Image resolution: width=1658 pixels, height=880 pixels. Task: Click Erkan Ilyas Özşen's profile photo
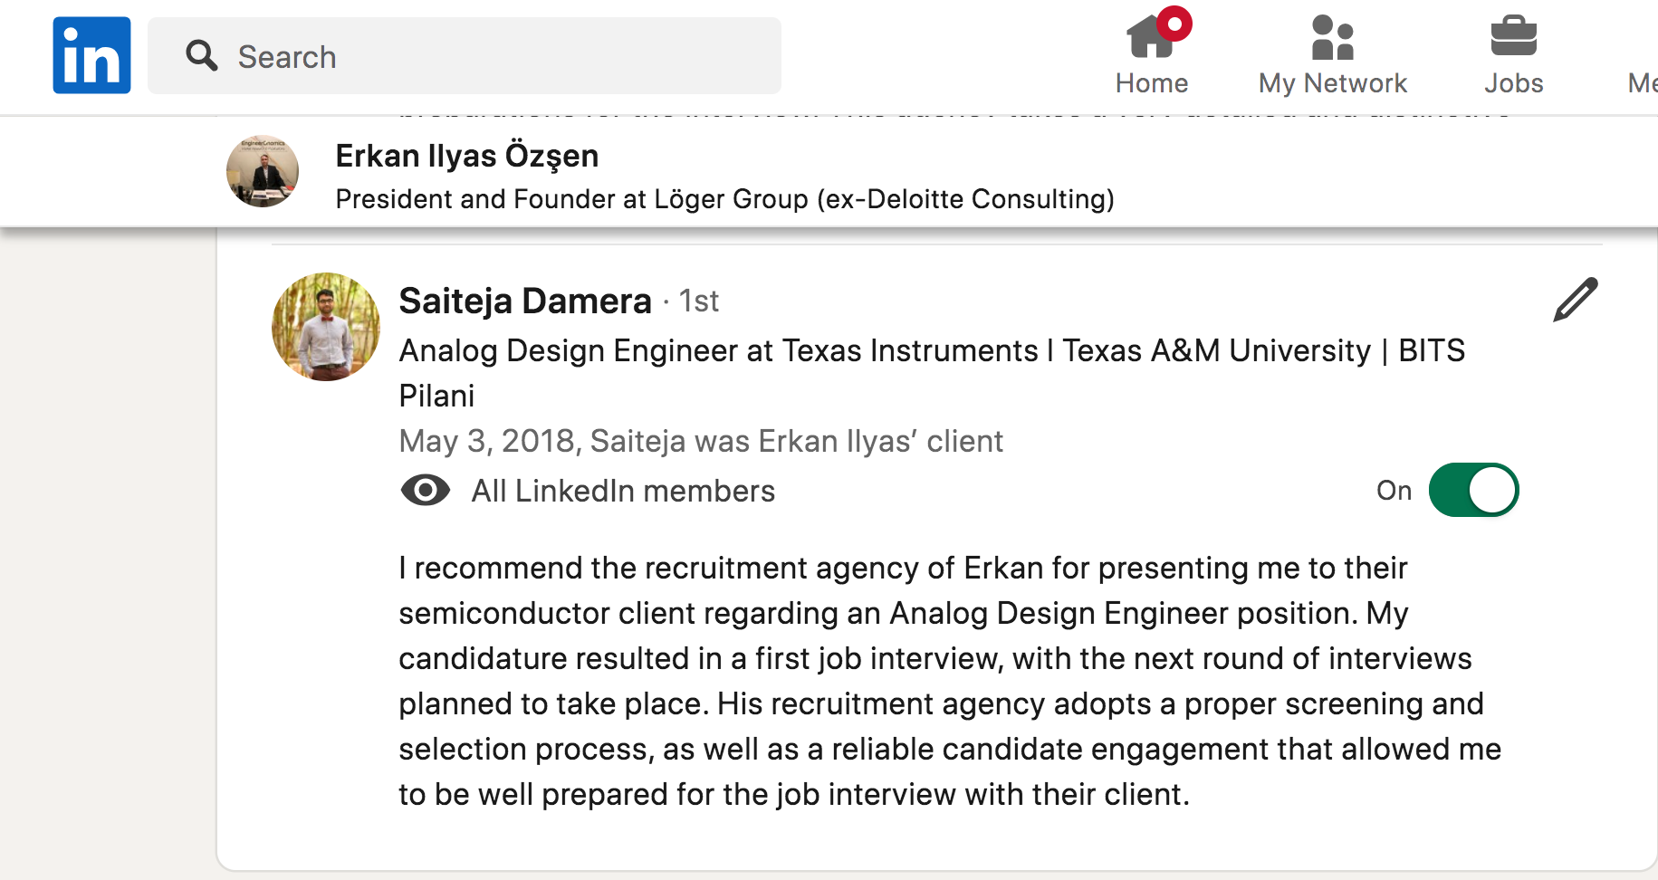point(263,171)
